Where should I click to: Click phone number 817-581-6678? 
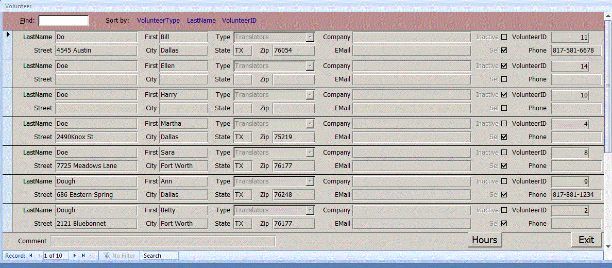(576, 51)
